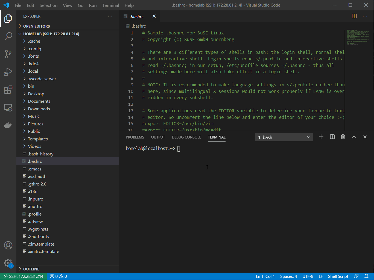Close the terminal panel
The image size is (374, 280).
tap(365, 137)
